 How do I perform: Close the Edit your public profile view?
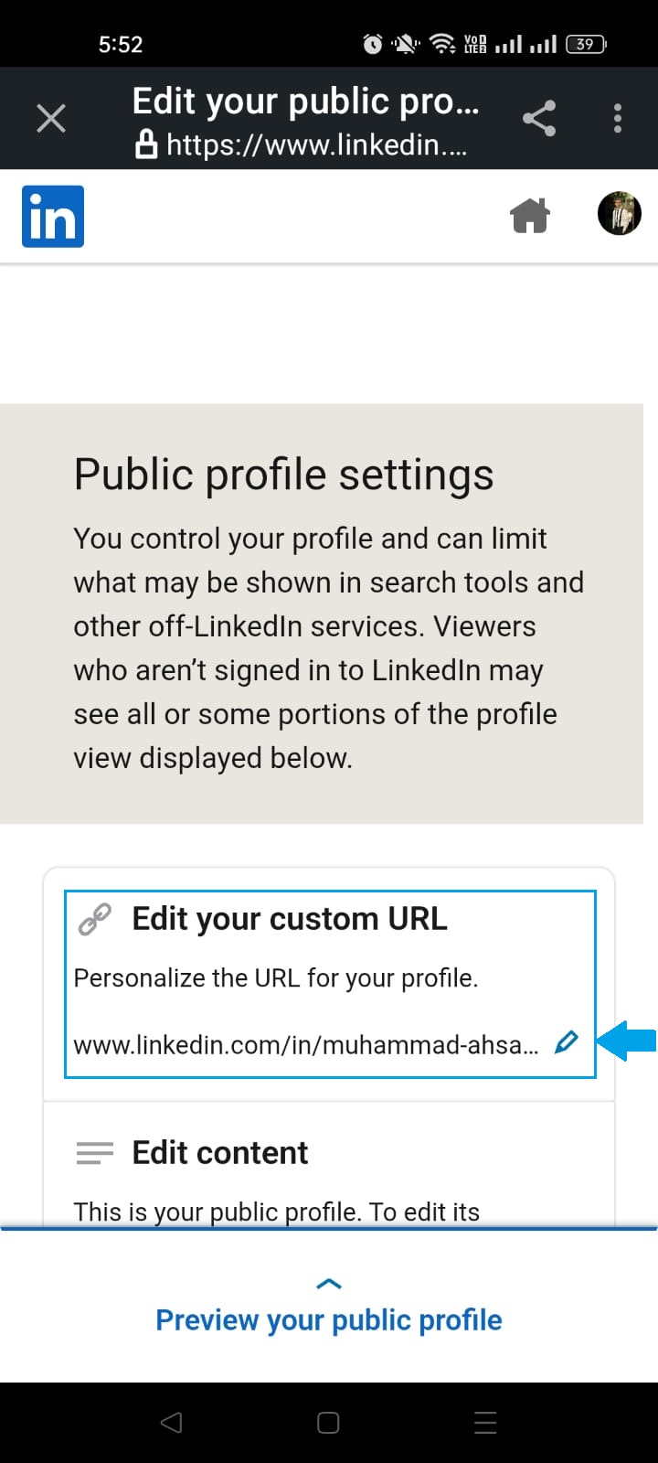[x=50, y=117]
